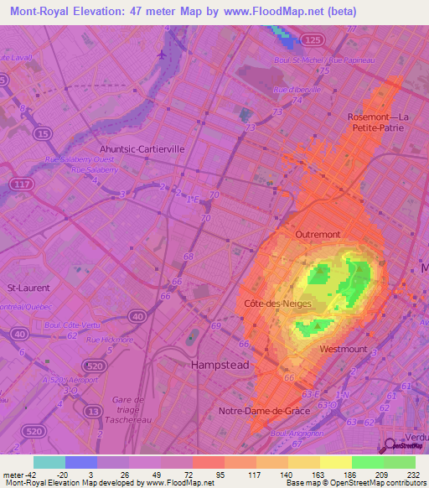This screenshot has width=429, height=488.
Task: Click the Ahuntsic-Cartierville district label
Action: pyautogui.click(x=142, y=149)
